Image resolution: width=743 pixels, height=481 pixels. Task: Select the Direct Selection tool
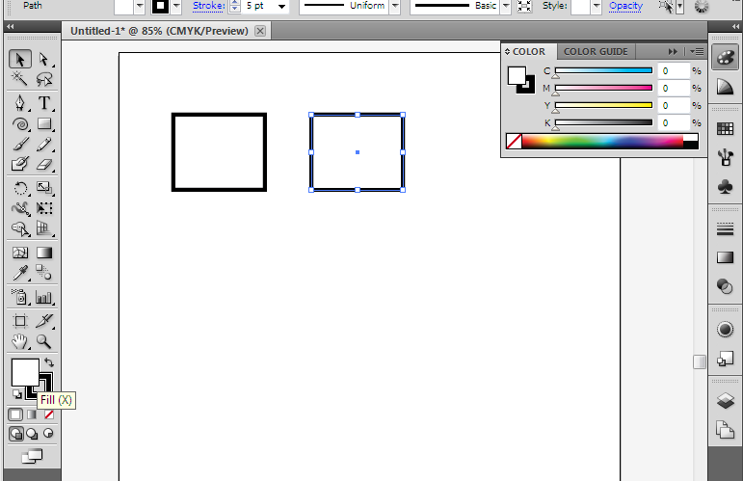pyautogui.click(x=44, y=59)
